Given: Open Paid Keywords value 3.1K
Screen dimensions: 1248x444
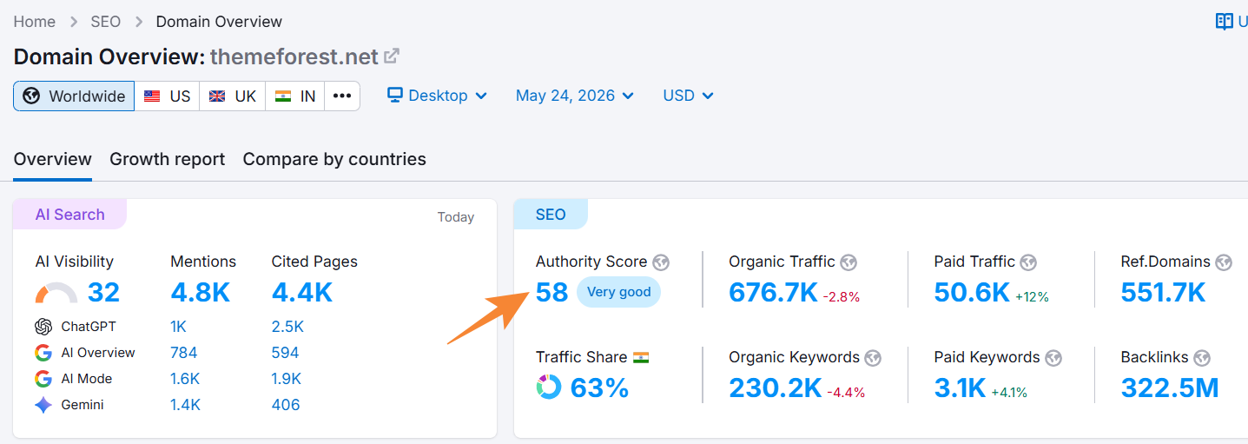Looking at the screenshot, I should coord(961,388).
